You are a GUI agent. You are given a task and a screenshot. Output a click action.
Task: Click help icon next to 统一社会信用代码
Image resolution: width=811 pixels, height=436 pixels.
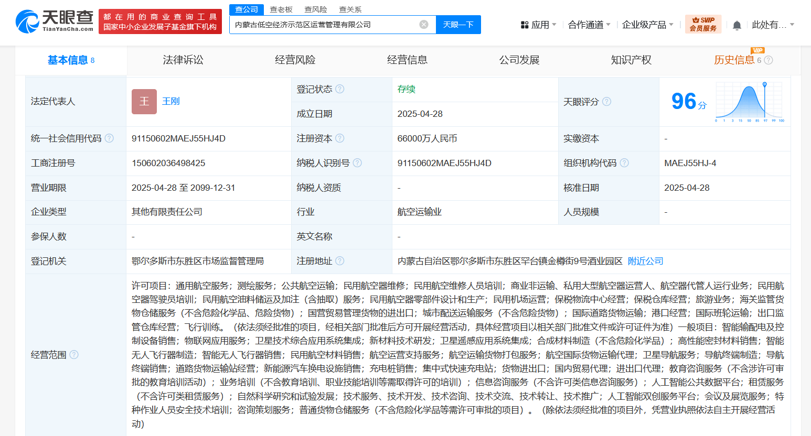[109, 138]
